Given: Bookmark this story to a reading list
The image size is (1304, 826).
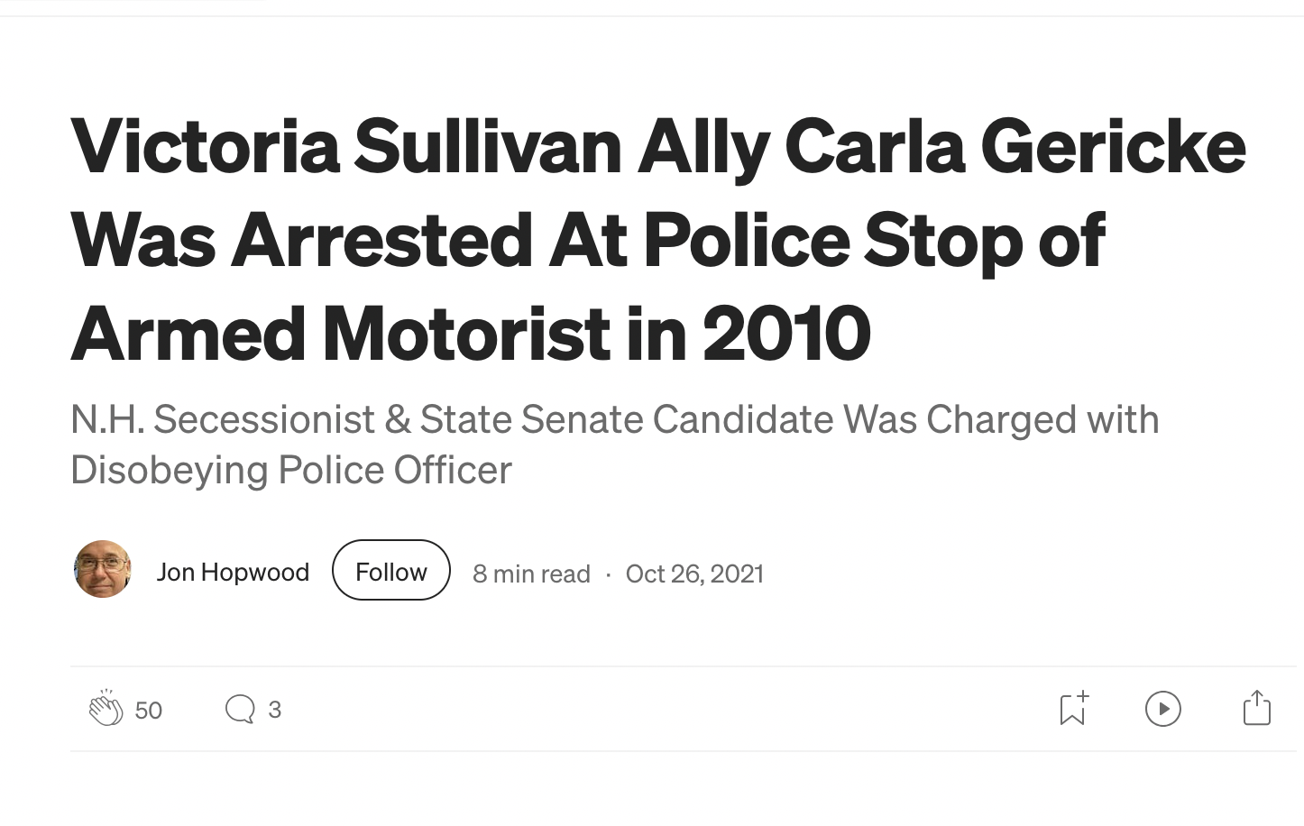Looking at the screenshot, I should point(1072,709).
